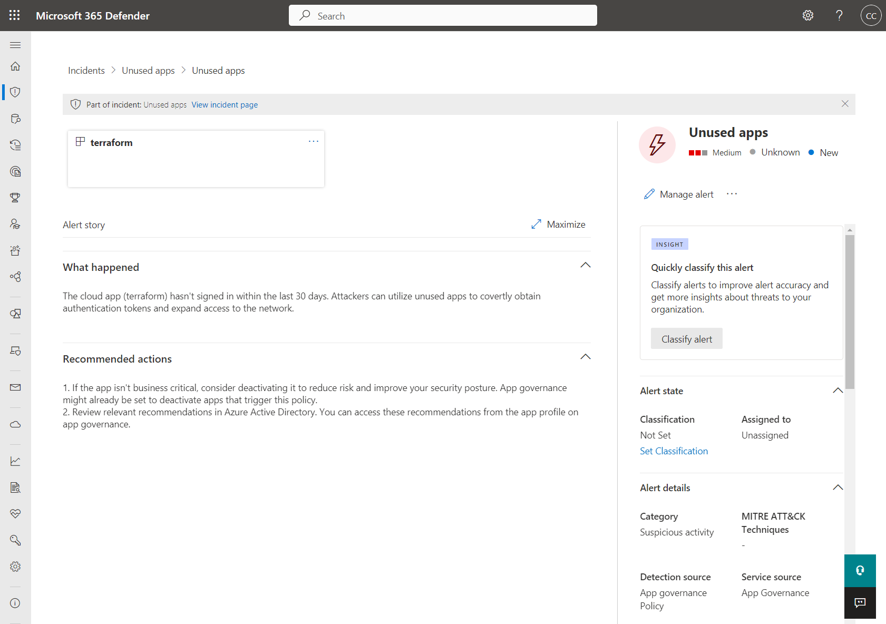This screenshot has width=886, height=624.
Task: Open the headset support widget
Action: (860, 570)
